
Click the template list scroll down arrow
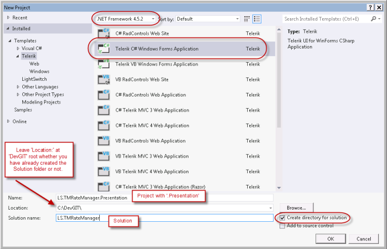pyautogui.click(x=279, y=188)
